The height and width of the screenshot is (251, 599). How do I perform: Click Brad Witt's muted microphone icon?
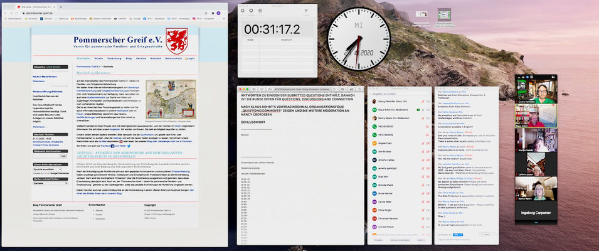(423, 176)
